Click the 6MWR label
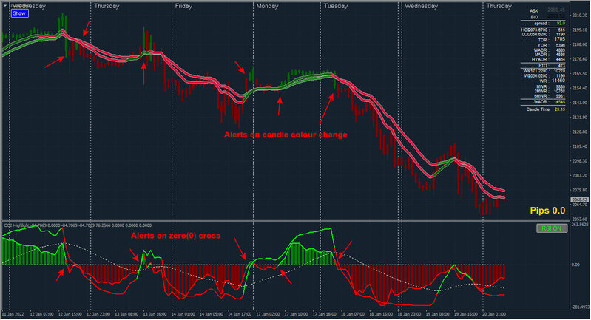The width and height of the screenshot is (591, 320). (x=541, y=96)
